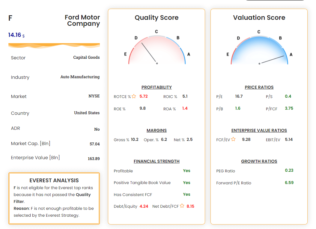Screen dimensions: 316x229
Task: Click the star icon next to ROTCE %
Action: 134,96
